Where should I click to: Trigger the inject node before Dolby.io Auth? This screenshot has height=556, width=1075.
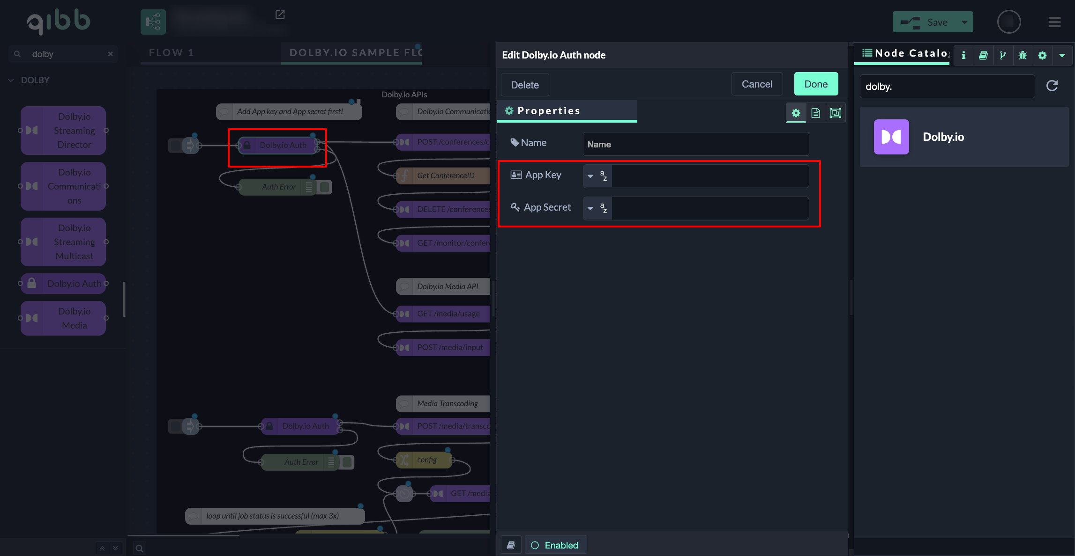click(x=176, y=146)
